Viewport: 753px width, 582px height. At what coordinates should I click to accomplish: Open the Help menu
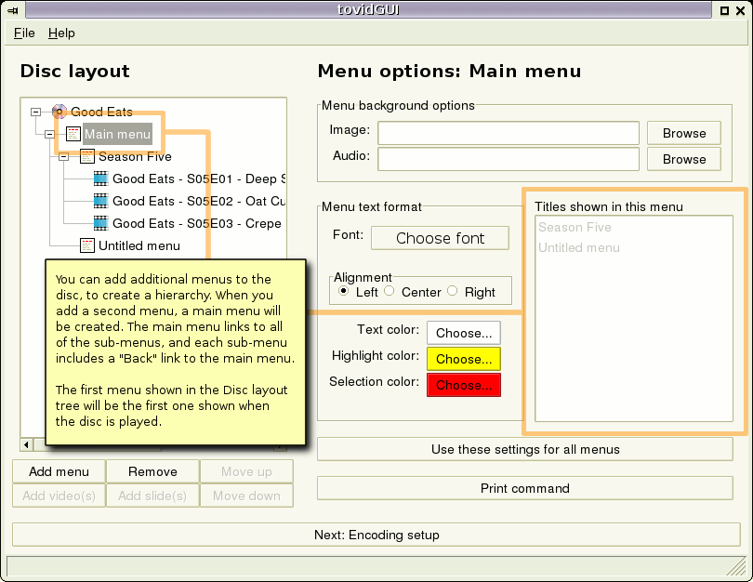tap(61, 33)
